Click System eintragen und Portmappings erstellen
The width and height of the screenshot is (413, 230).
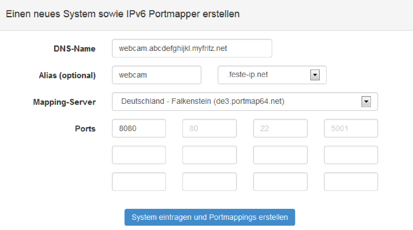(209, 217)
